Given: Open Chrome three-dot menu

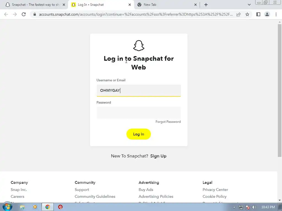Looking at the screenshot, I should pyautogui.click(x=276, y=14).
